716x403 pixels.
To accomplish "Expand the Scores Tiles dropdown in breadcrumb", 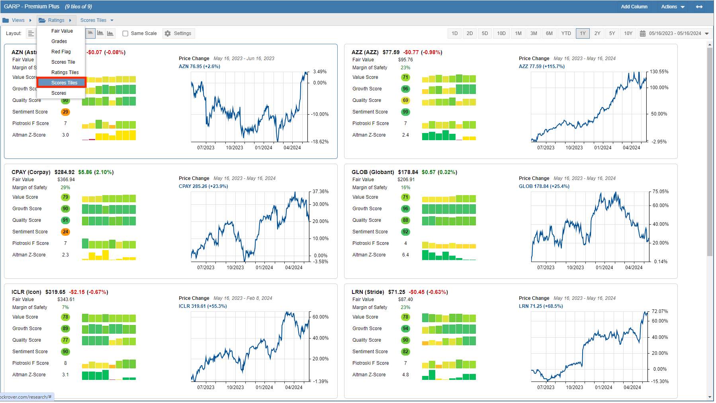I will 112,20.
